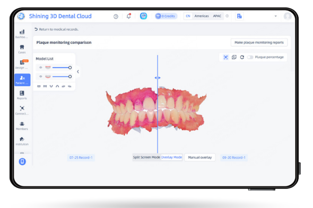Screen dimensions: 313x208
Task: Click the lower jaw model thumbnail
Action: coord(48,76)
